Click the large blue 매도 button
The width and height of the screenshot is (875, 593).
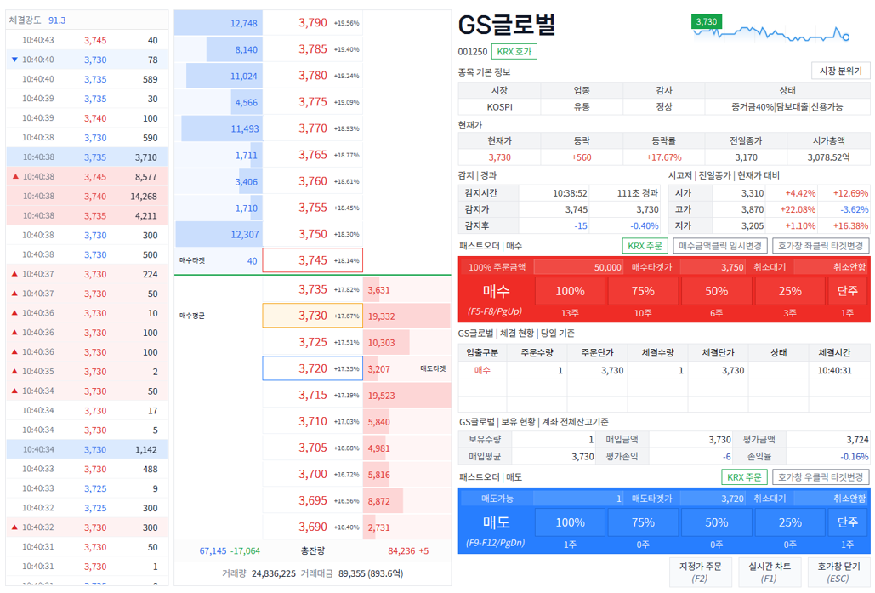(496, 523)
